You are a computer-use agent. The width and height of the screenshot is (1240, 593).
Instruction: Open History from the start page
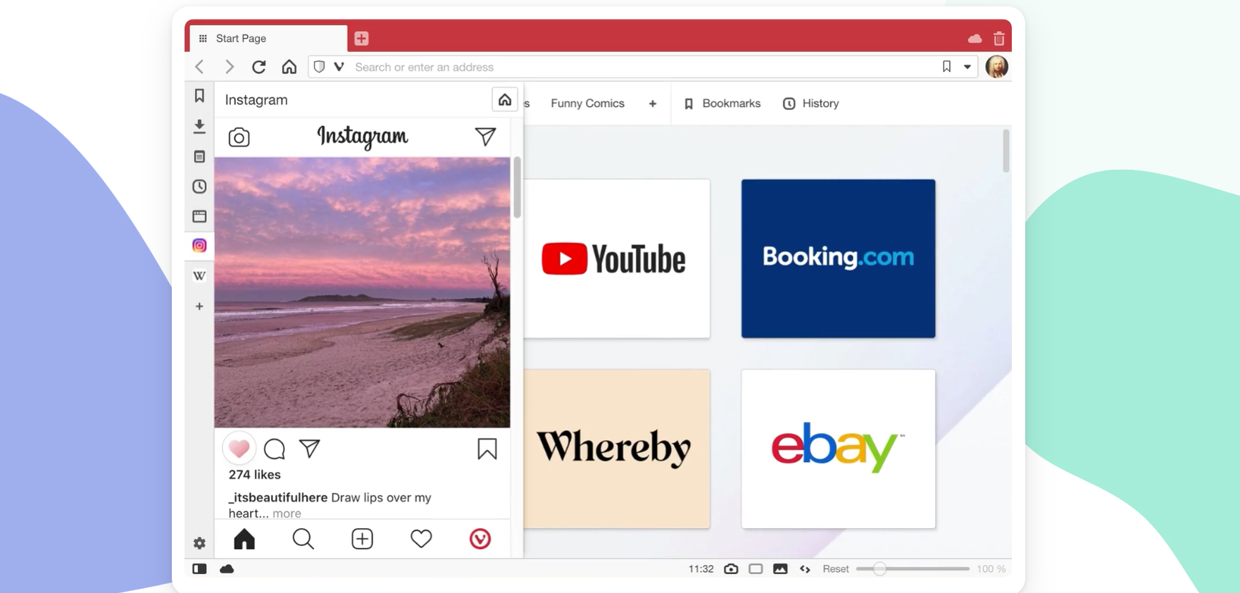(x=811, y=104)
